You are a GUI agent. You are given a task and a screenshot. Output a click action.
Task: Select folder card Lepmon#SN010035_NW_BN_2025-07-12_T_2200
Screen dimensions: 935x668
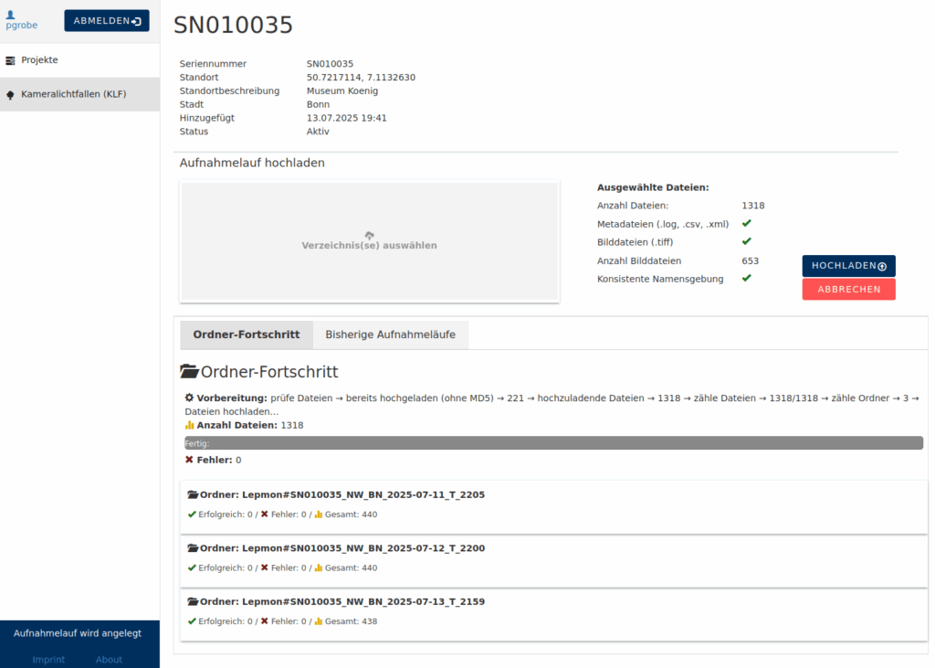click(x=553, y=560)
